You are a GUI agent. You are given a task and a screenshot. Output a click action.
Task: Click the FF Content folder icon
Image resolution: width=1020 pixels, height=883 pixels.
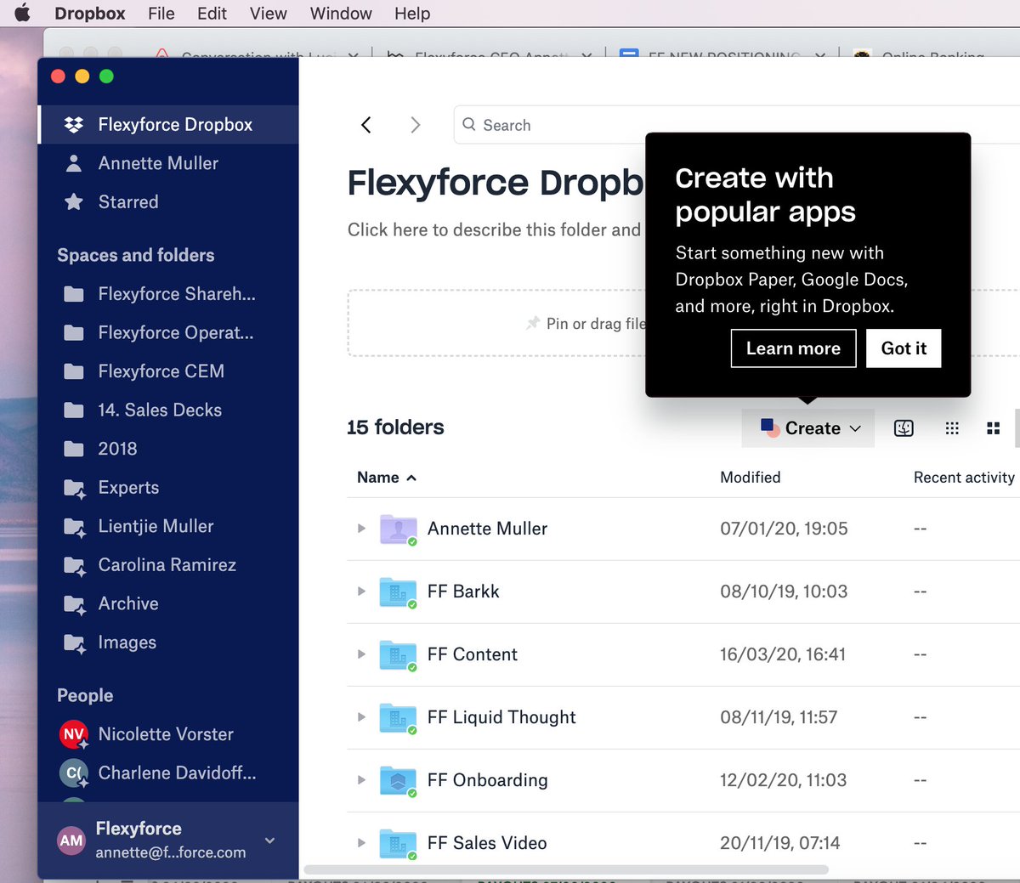398,655
